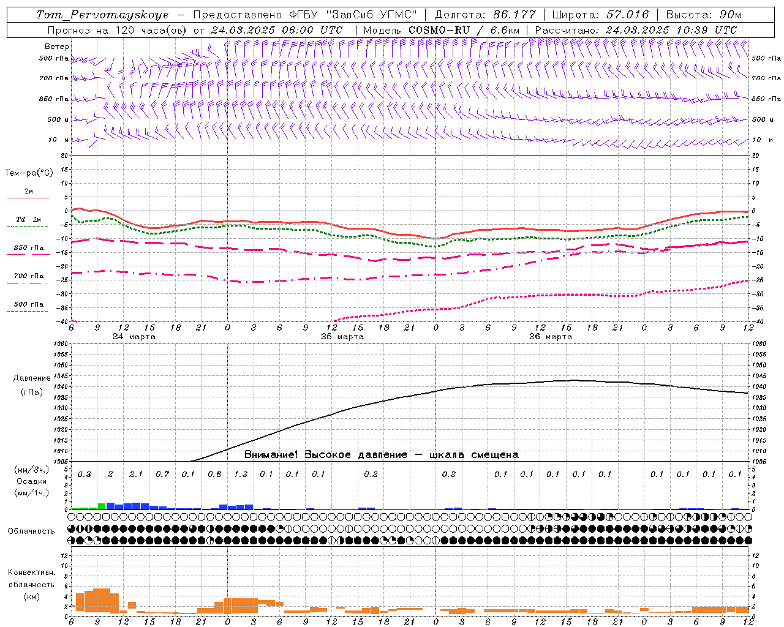Select the latitude value Широта: 57.016
The width and height of the screenshot is (784, 627).
tap(600, 15)
